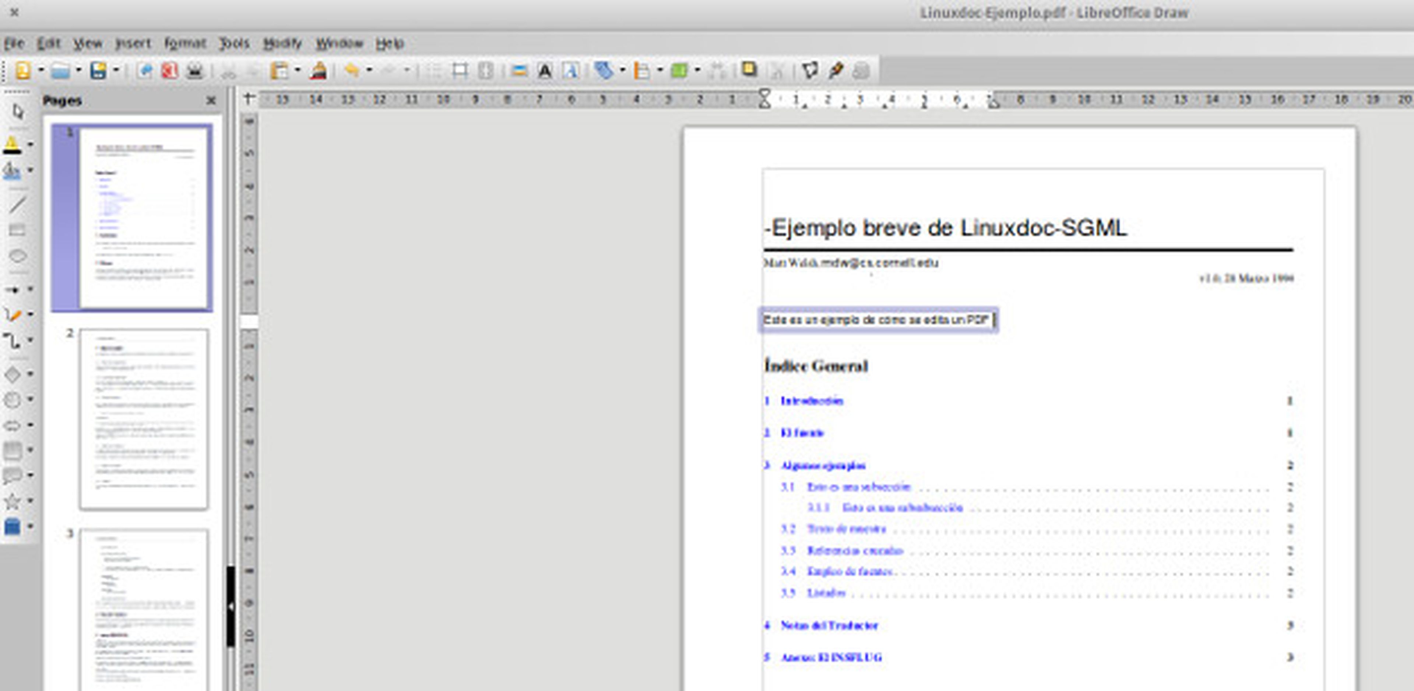Click the Shadow toggle icon
This screenshot has width=1414, height=691.
coord(749,70)
